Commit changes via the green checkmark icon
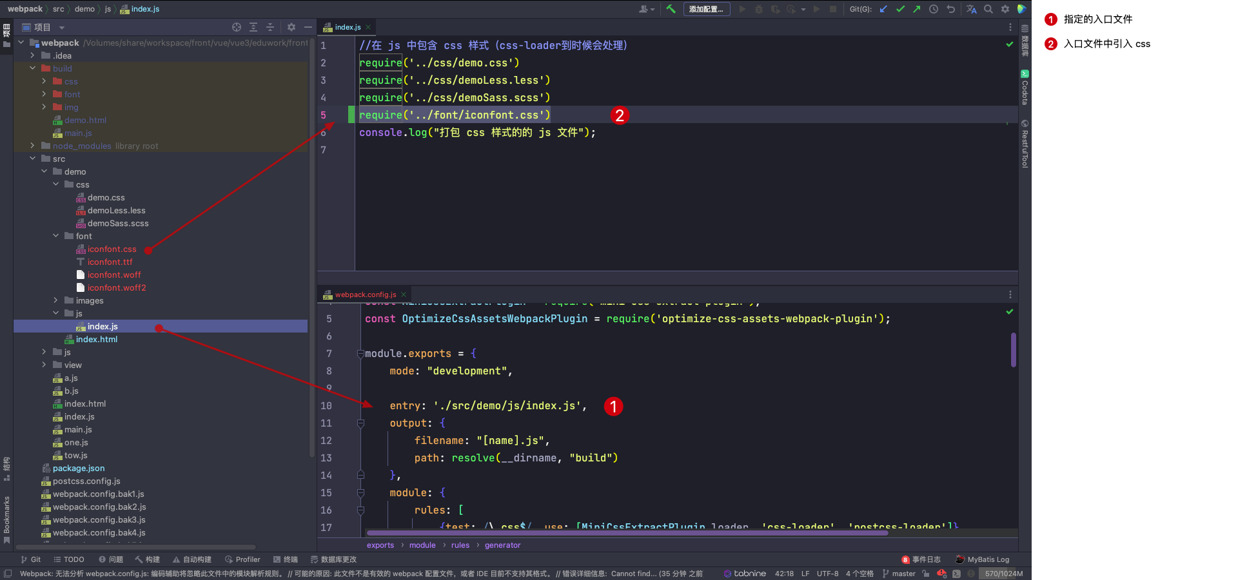The image size is (1238, 580). (900, 9)
